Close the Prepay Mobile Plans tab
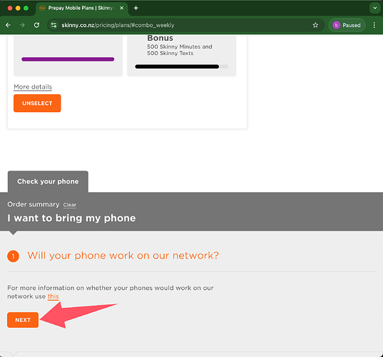The width and height of the screenshot is (383, 357). (x=121, y=8)
